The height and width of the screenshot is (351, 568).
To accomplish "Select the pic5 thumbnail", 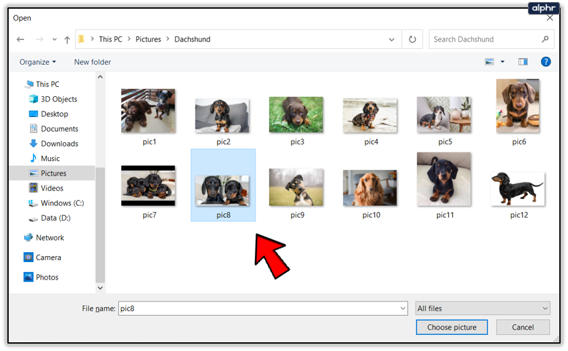I will 444,114.
